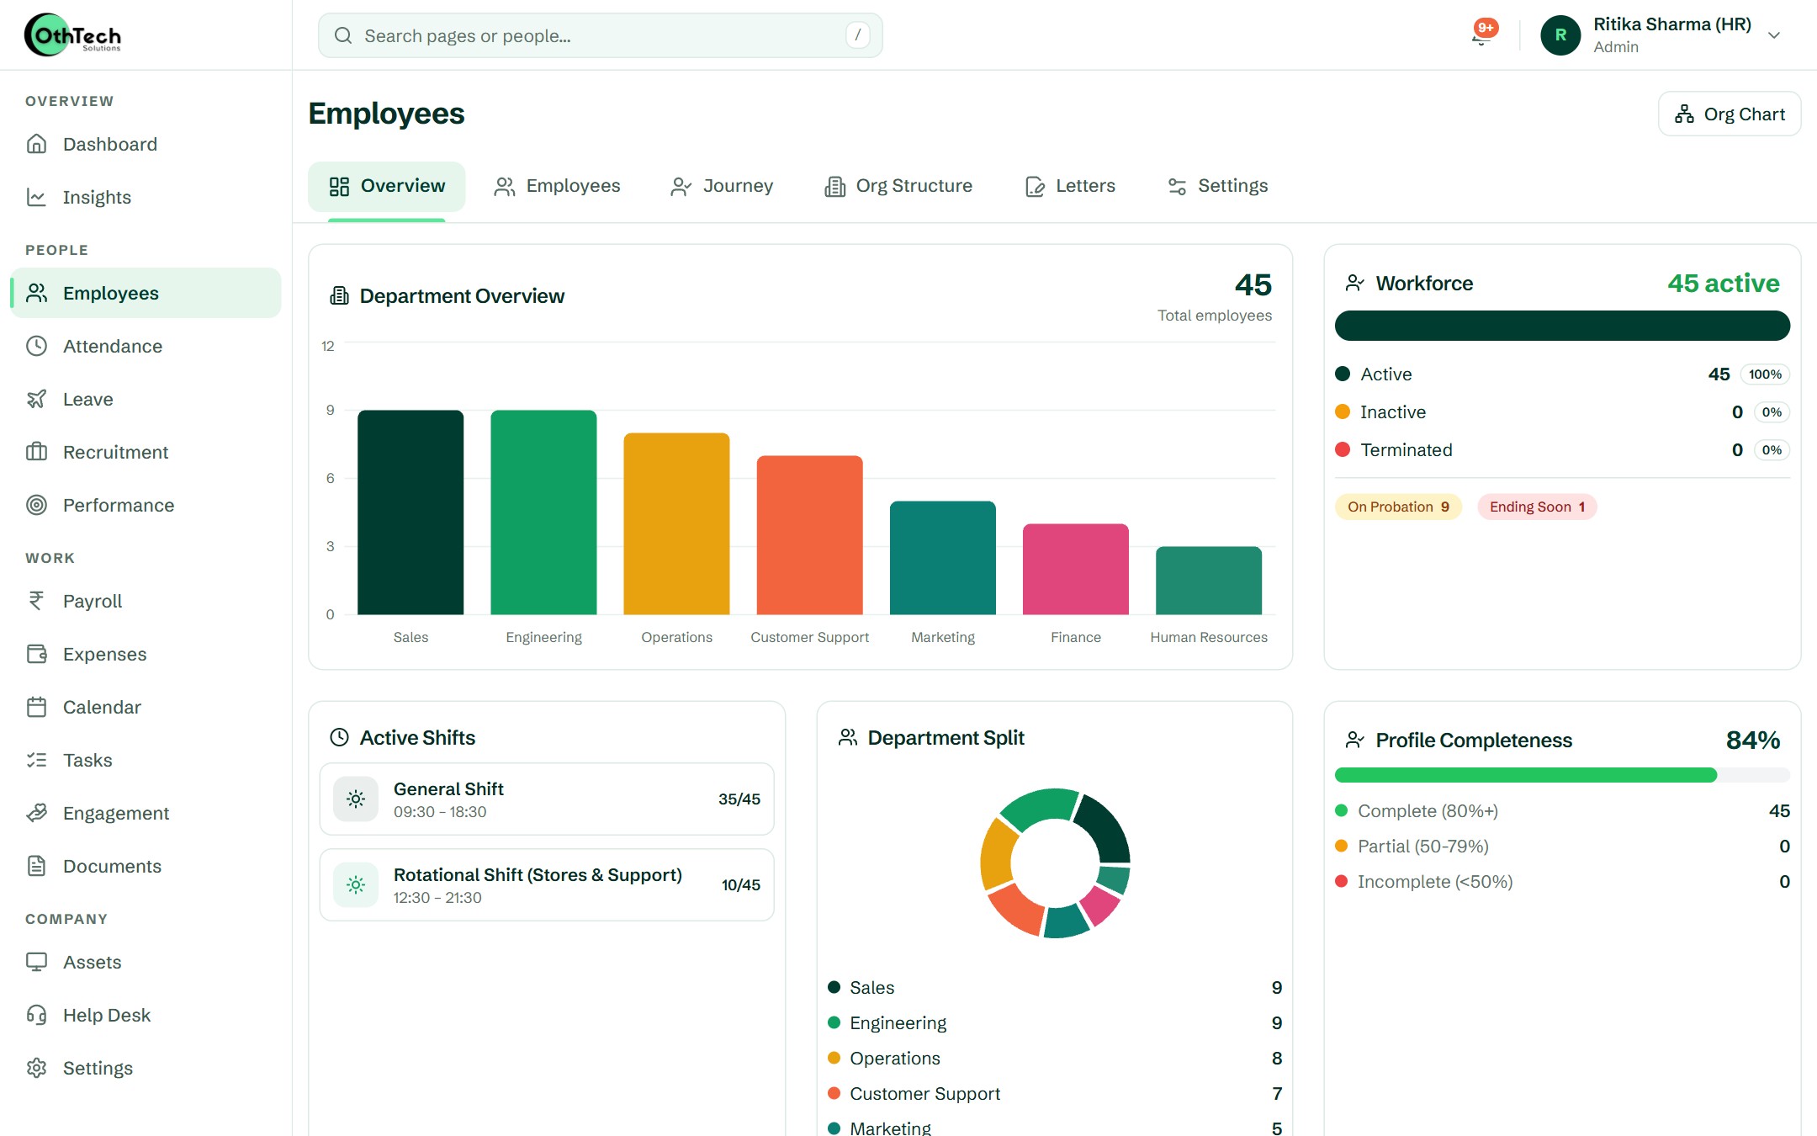Open Payroll rupee icon
Screen dimensions: 1817x1136
(x=36, y=601)
